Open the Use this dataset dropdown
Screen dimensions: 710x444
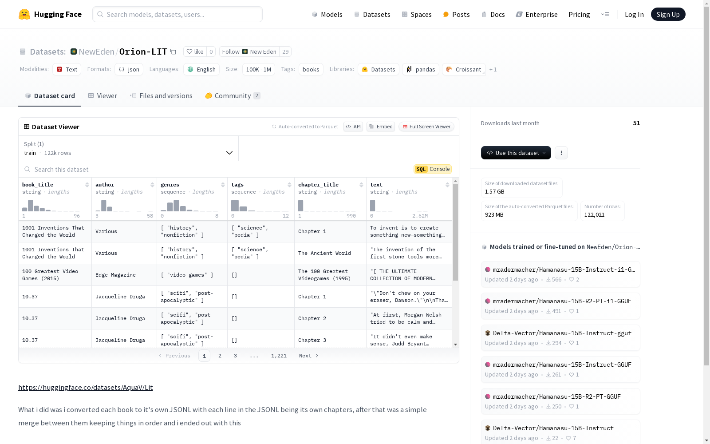point(516,153)
